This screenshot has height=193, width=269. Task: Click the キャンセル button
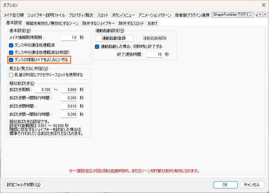coord(252,185)
